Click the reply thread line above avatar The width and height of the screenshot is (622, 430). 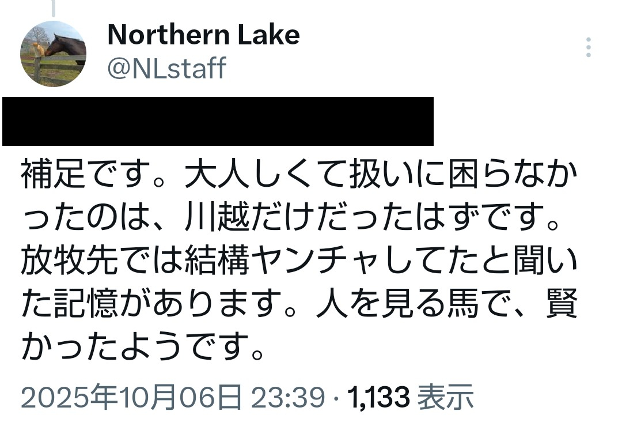click(x=53, y=7)
